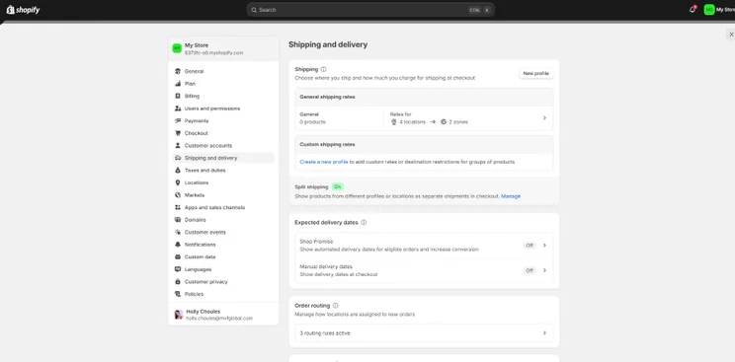This screenshot has height=362, width=735.
Task: Click the Apps and sales channels grid icon
Action: point(178,207)
